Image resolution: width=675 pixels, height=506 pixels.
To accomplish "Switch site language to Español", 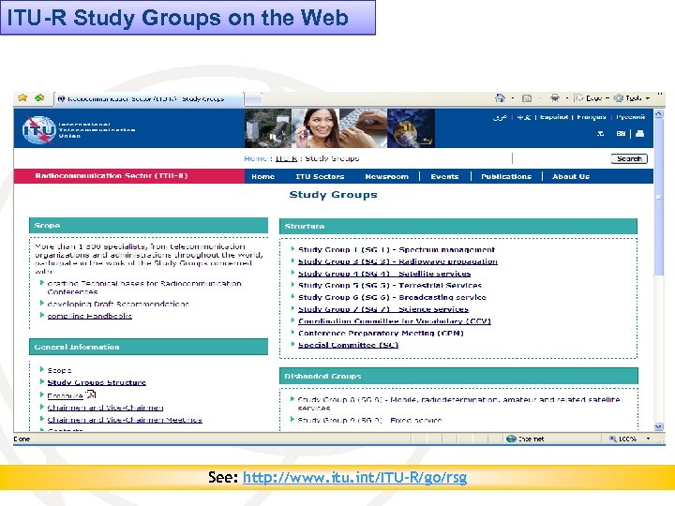I will [554, 117].
